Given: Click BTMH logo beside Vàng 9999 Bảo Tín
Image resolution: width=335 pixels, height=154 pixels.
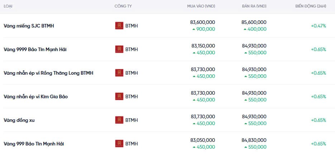Looking at the screenshot, I should (x=119, y=49).
